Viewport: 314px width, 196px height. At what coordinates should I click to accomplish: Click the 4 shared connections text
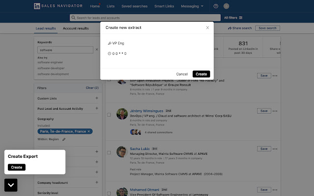click(x=158, y=132)
